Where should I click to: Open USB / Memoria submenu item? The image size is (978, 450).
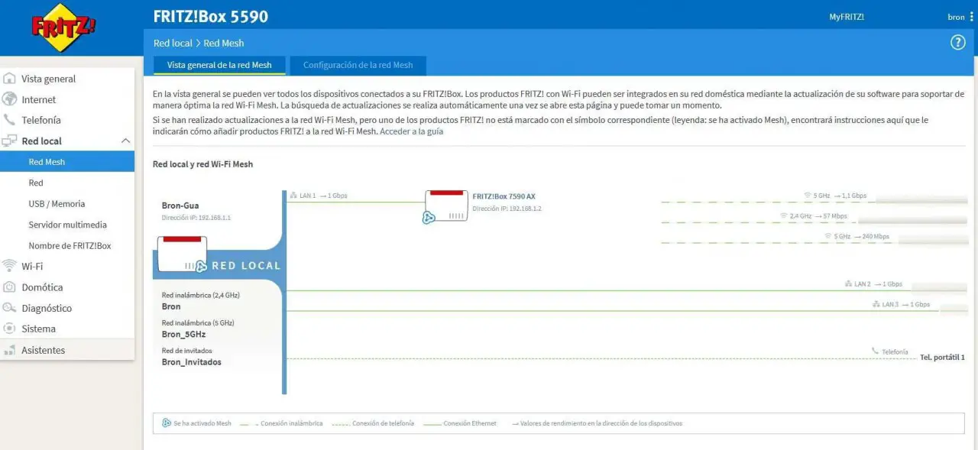(x=57, y=204)
